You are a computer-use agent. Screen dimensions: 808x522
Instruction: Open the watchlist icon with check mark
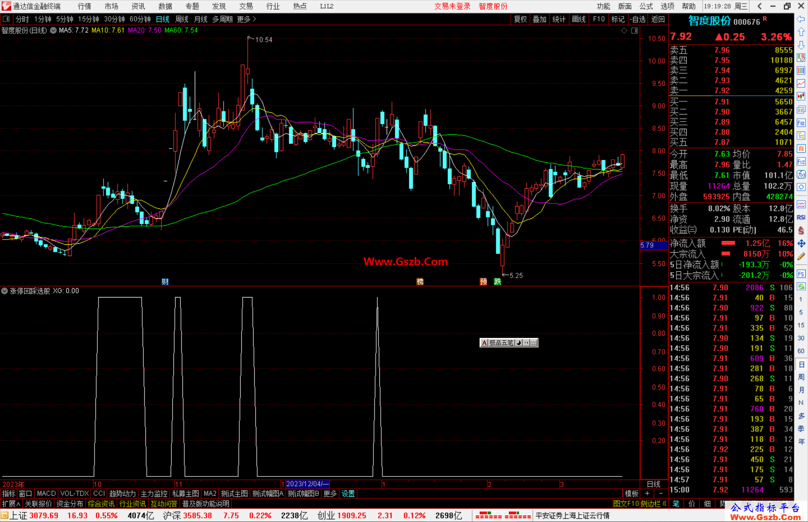(x=801, y=58)
